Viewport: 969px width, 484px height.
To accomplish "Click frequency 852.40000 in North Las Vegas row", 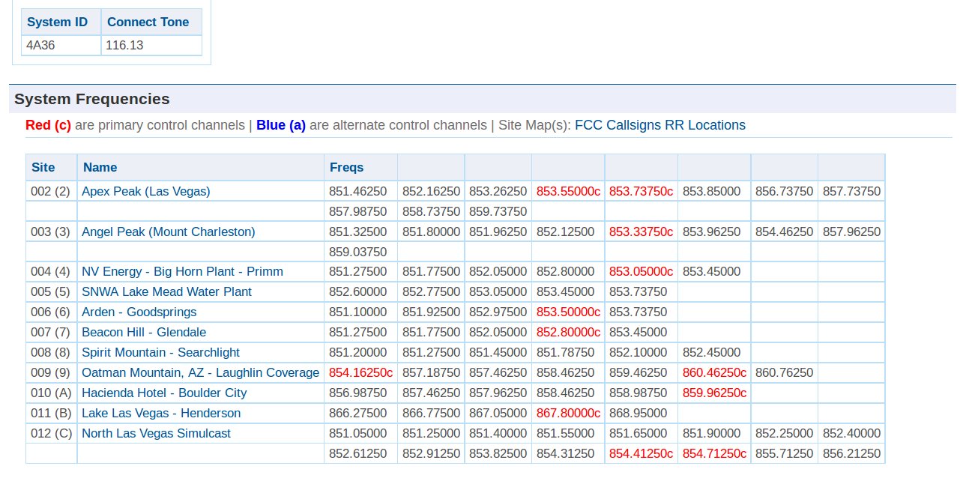I will (x=851, y=433).
